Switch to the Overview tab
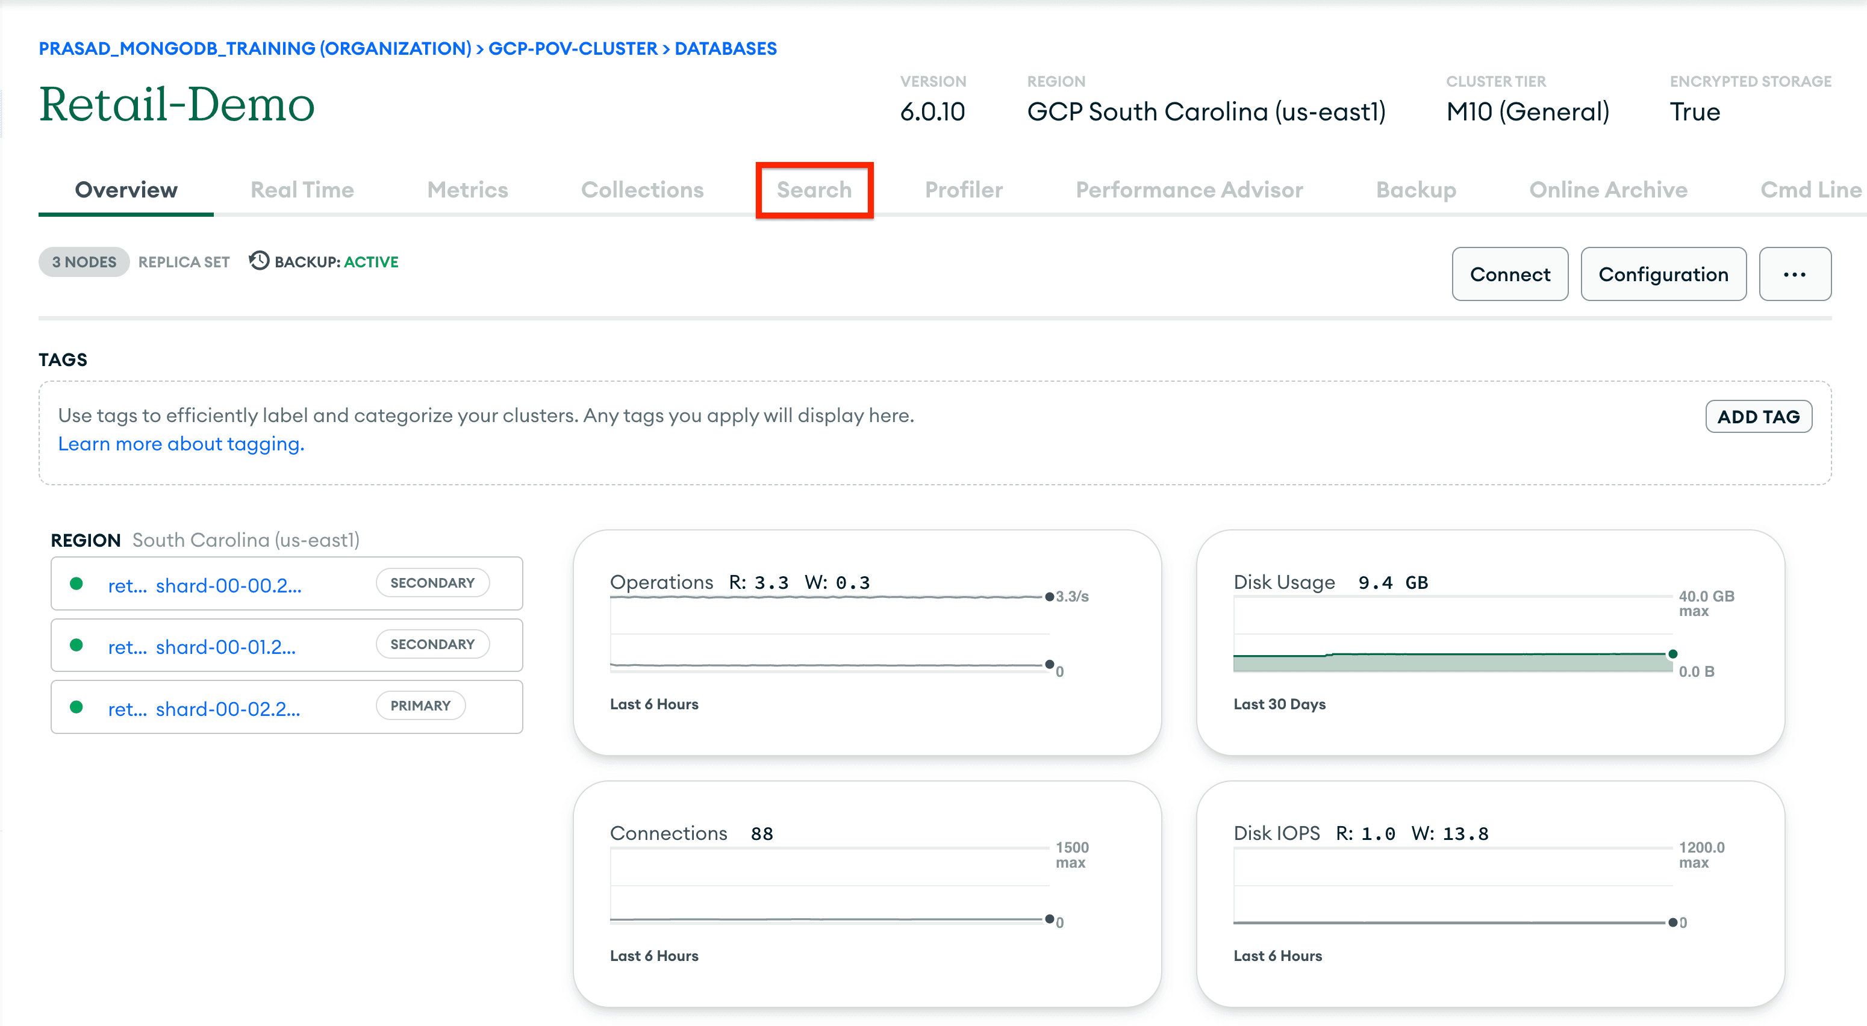Image resolution: width=1867 pixels, height=1026 pixels. point(126,190)
